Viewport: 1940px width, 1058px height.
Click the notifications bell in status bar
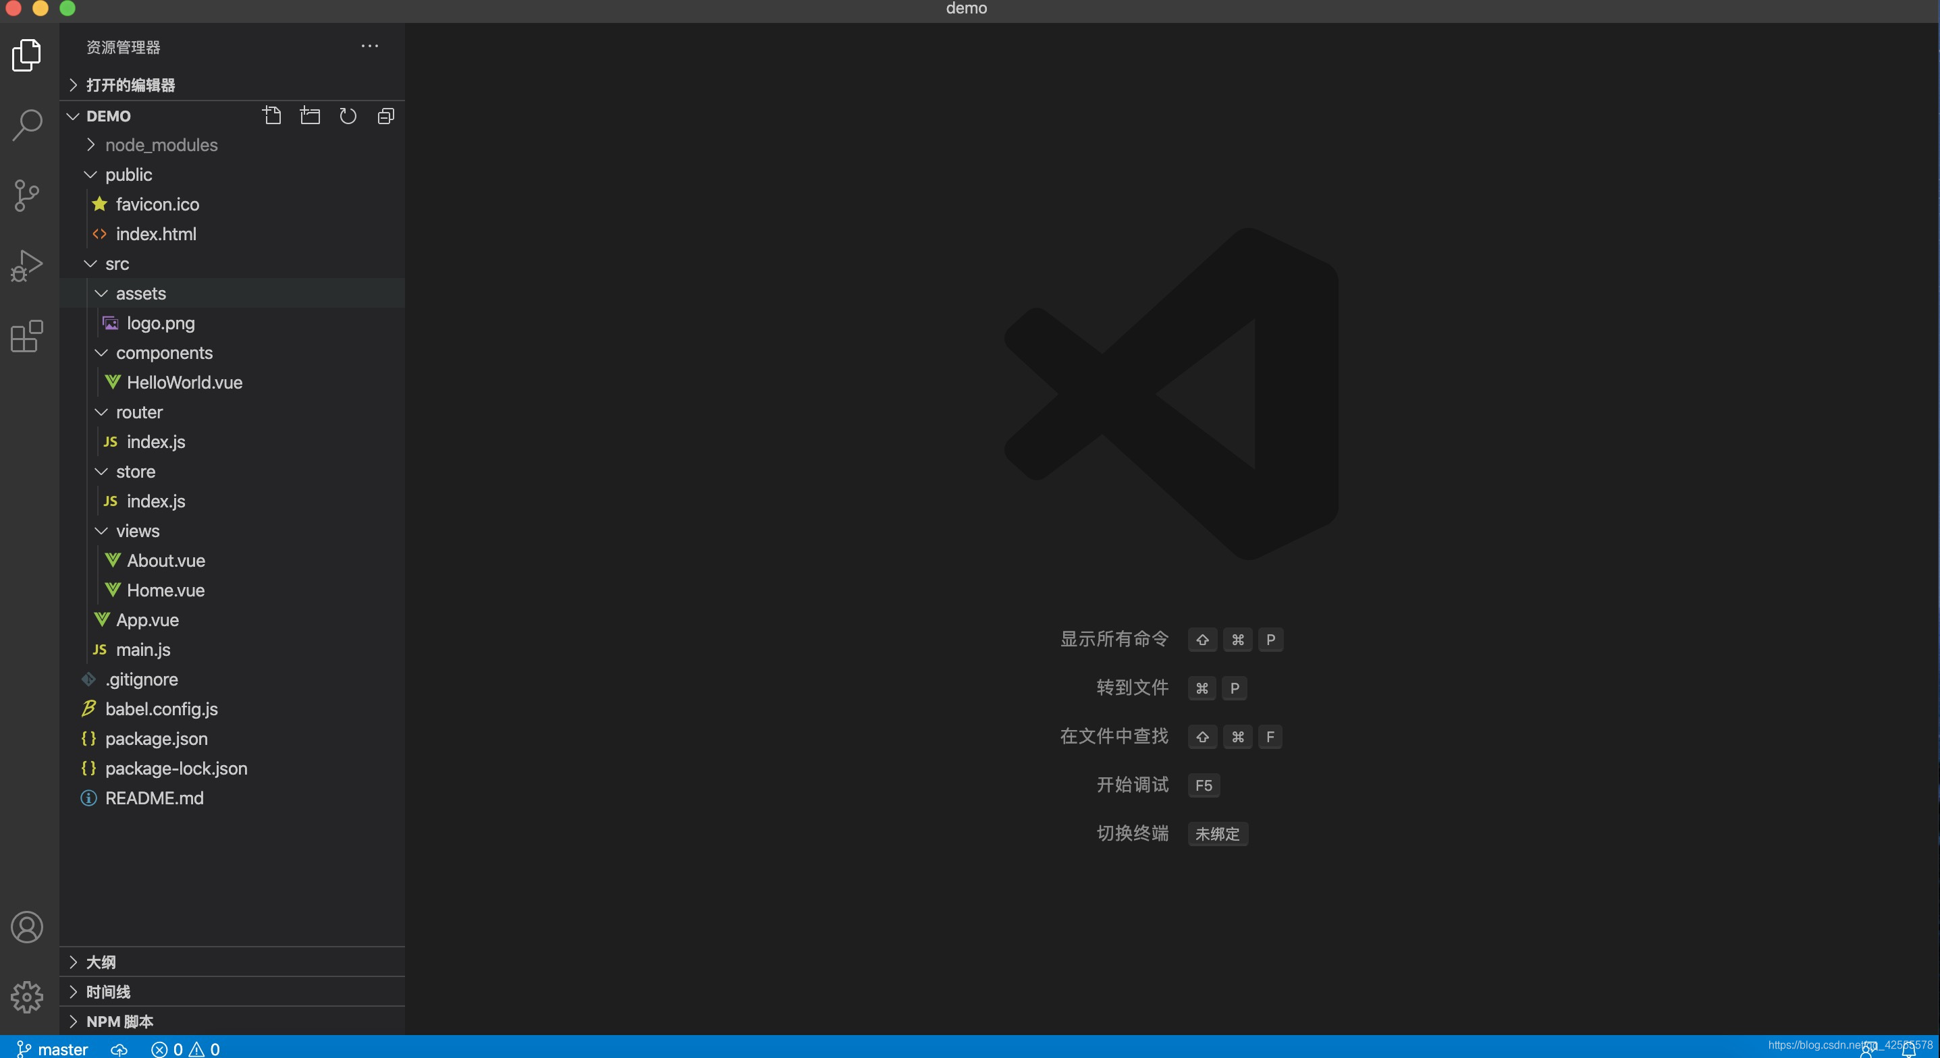click(x=1908, y=1049)
